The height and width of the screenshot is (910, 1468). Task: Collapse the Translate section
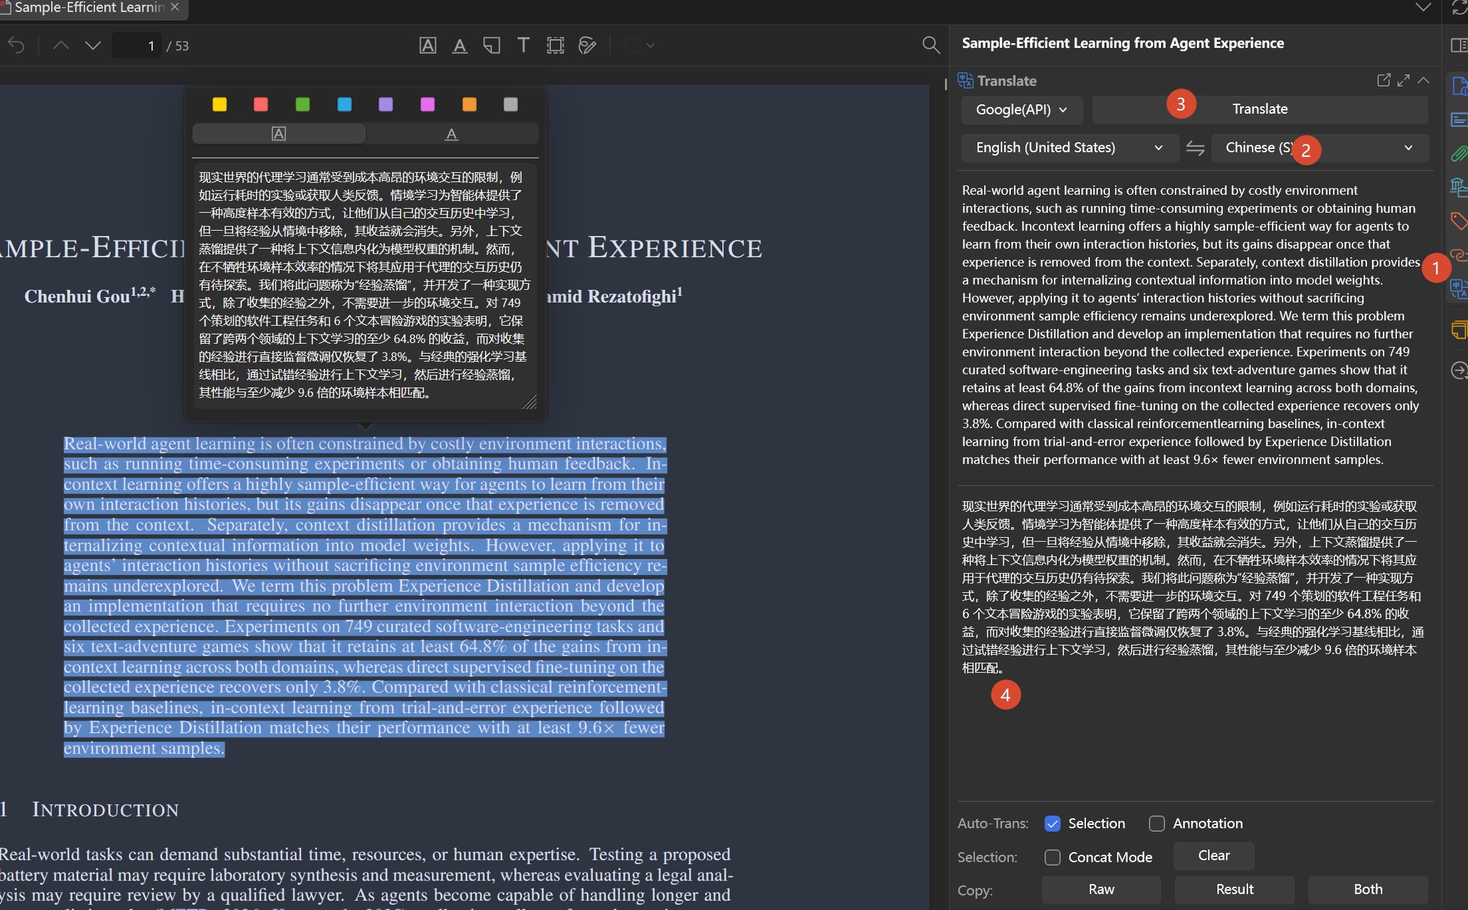[x=1423, y=80]
